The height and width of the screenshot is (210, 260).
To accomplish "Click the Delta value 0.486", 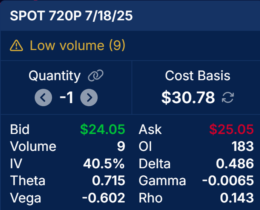I will coord(235,164).
